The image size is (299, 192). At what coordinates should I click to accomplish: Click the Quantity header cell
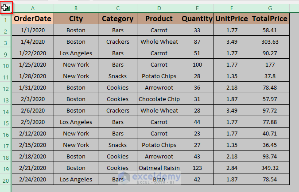click(197, 19)
